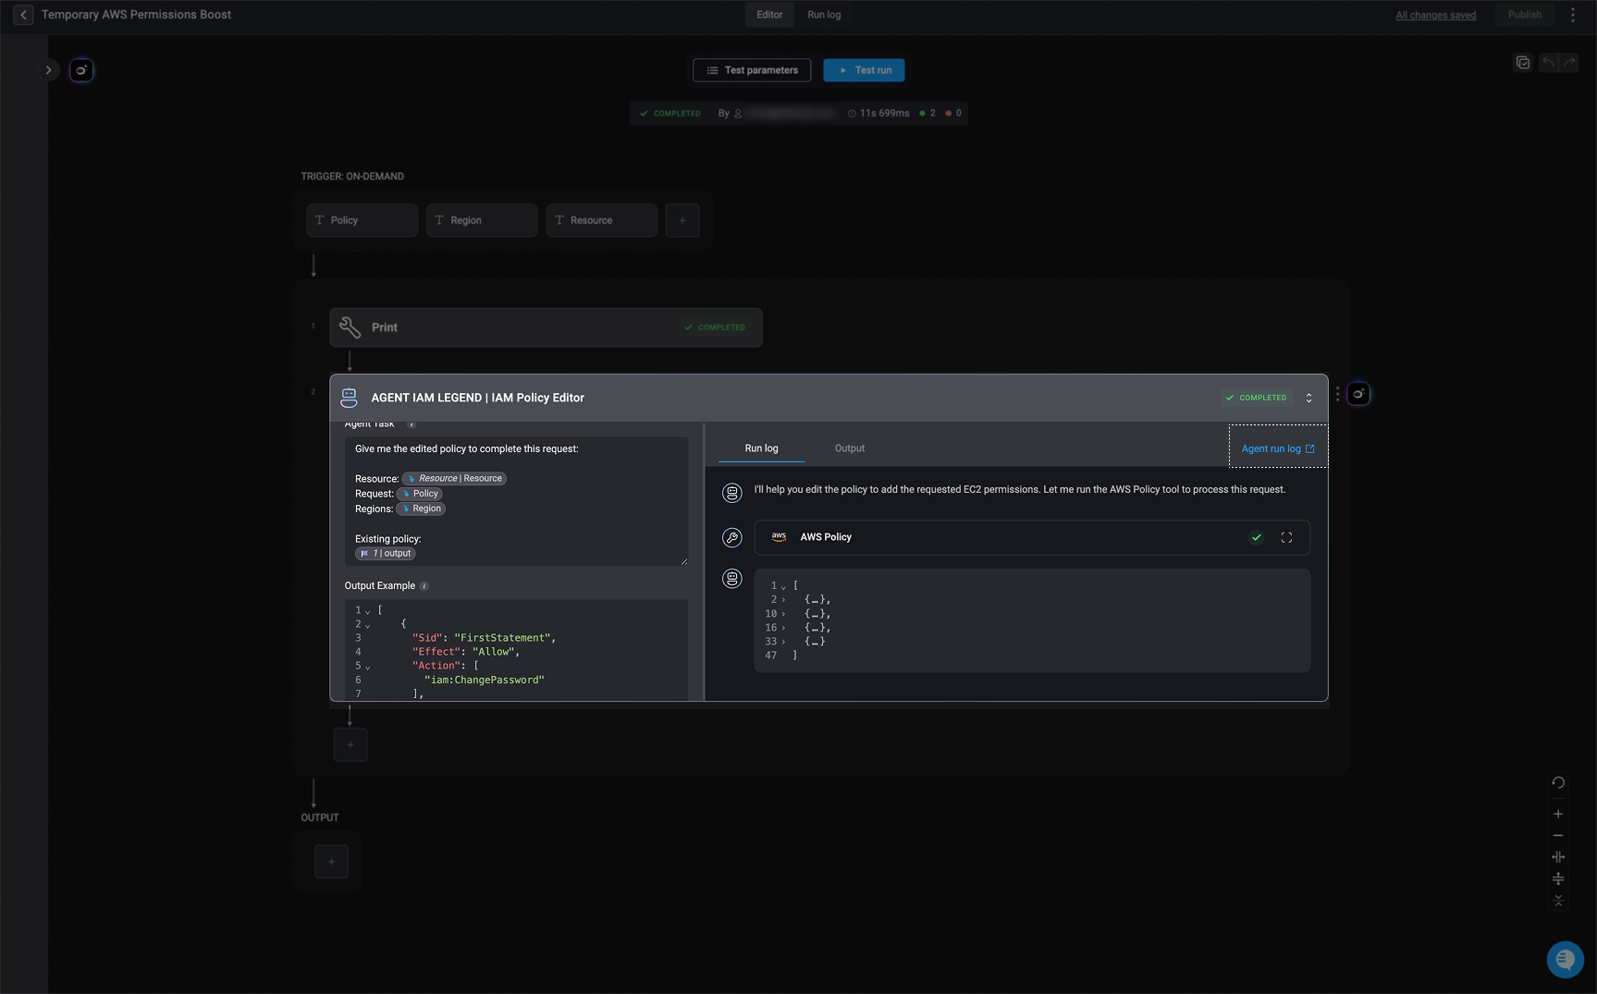Click the COMPLETED badge on Print step
The width and height of the screenshot is (1597, 994).
tap(715, 327)
